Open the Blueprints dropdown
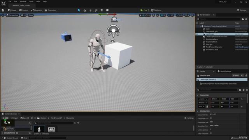249x140 pixels. 37,10
